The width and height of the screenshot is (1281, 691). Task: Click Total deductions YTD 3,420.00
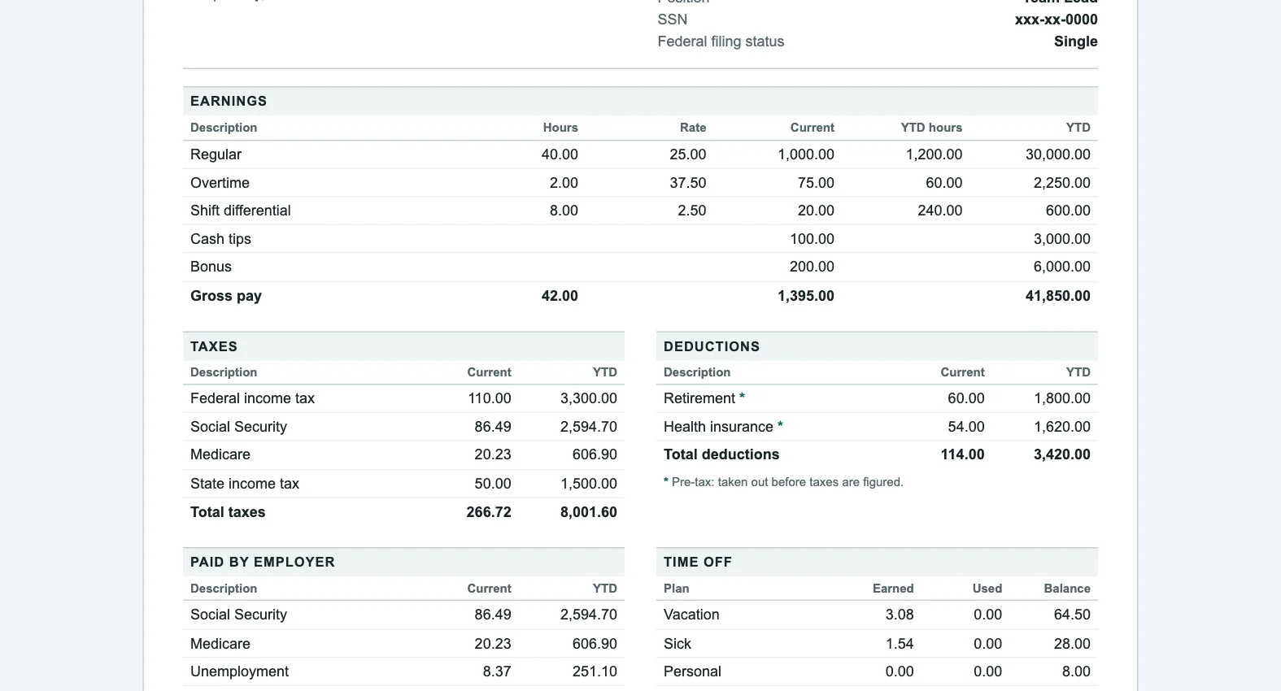tap(1062, 454)
